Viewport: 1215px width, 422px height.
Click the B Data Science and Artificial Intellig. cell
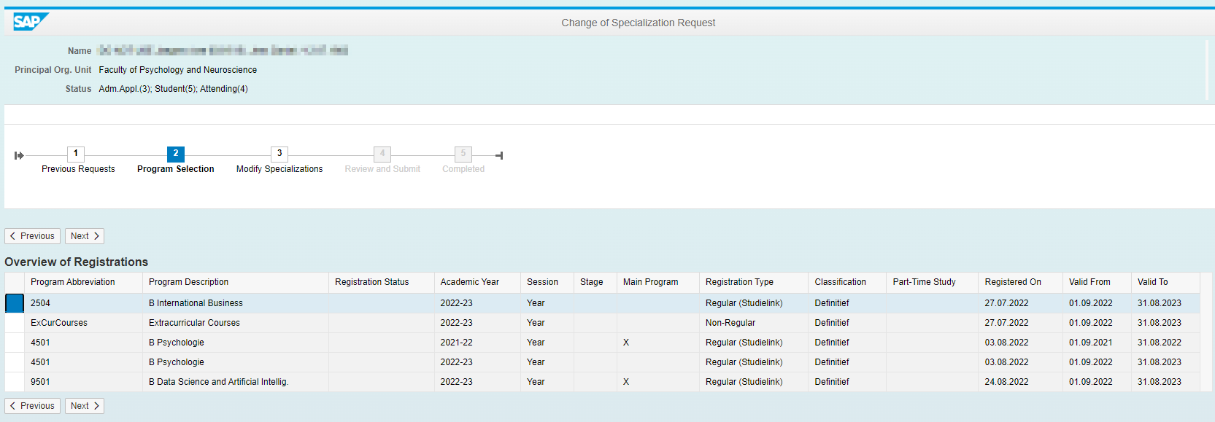point(236,382)
